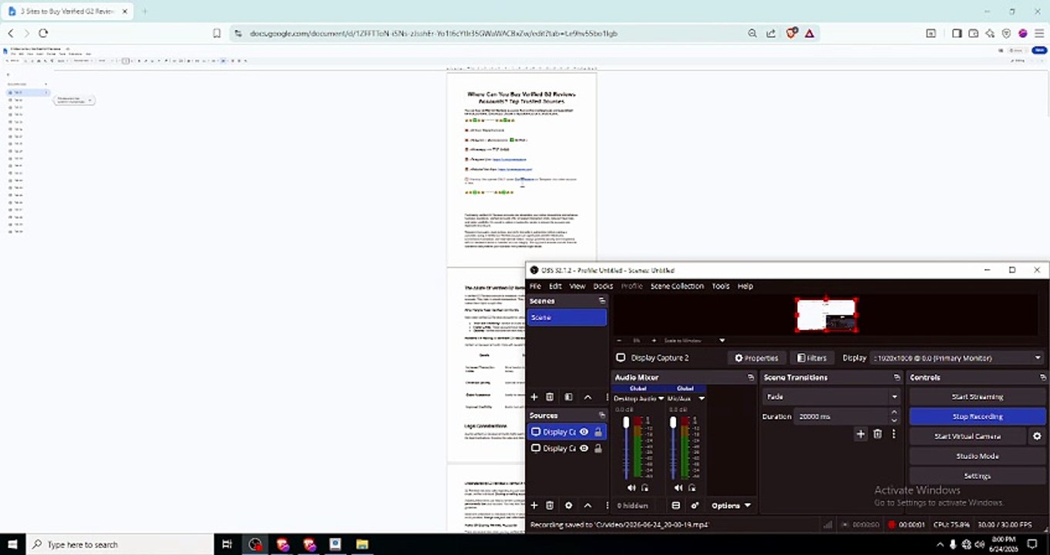Image resolution: width=1050 pixels, height=555 pixels.
Task: Enable Studio Mode
Action: 977,456
